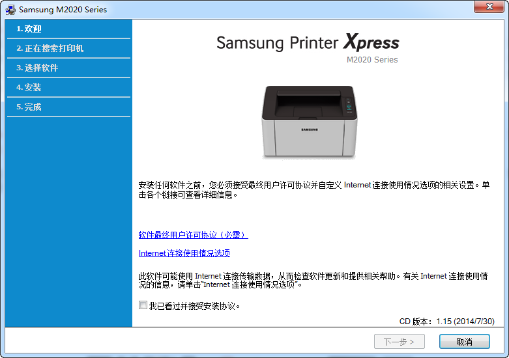Viewport: 509px width, 358px height.
Task: Open the Internet 连接使用情况选项 link
Action: [x=184, y=253]
